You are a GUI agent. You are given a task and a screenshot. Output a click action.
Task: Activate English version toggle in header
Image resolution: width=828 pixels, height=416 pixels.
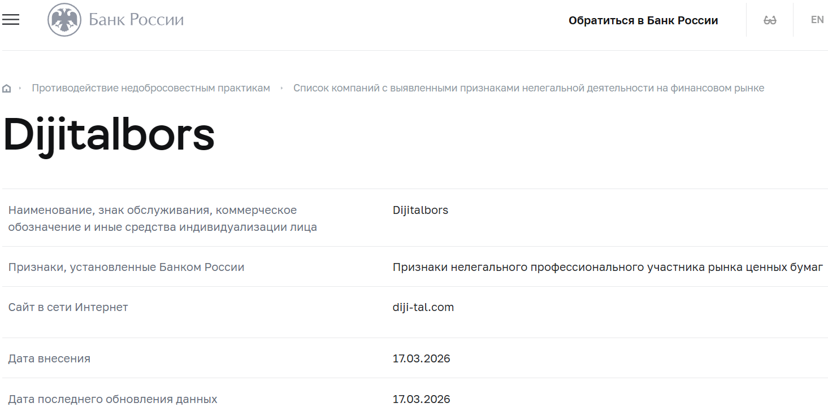tap(817, 19)
